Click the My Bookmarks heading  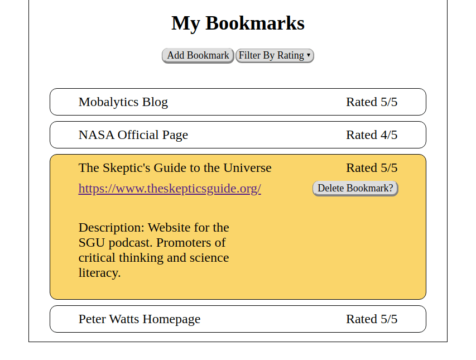(x=238, y=23)
